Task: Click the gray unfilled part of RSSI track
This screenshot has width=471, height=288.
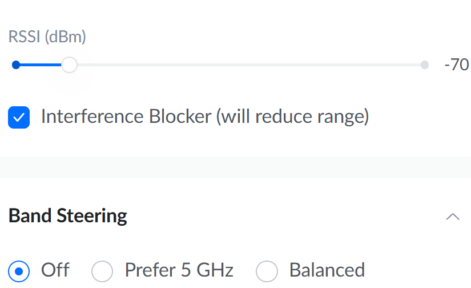Action: 245,65
